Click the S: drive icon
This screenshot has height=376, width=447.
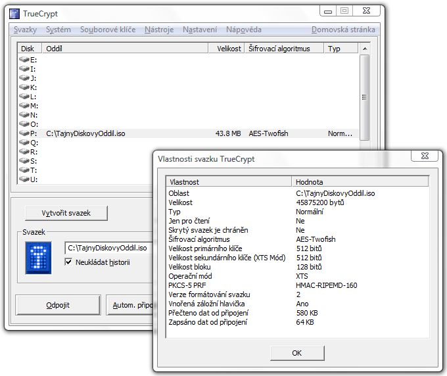coord(24,161)
